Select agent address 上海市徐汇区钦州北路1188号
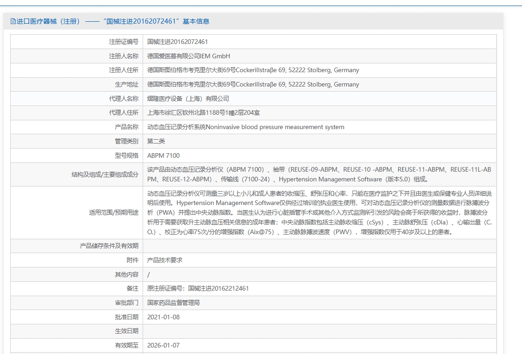 [203, 113]
